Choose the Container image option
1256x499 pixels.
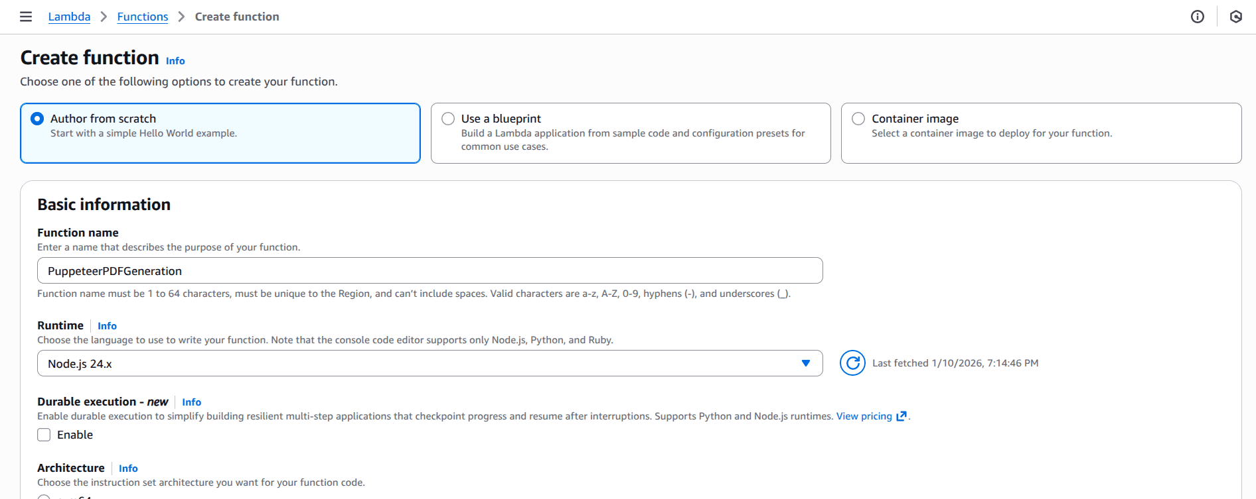tap(858, 119)
